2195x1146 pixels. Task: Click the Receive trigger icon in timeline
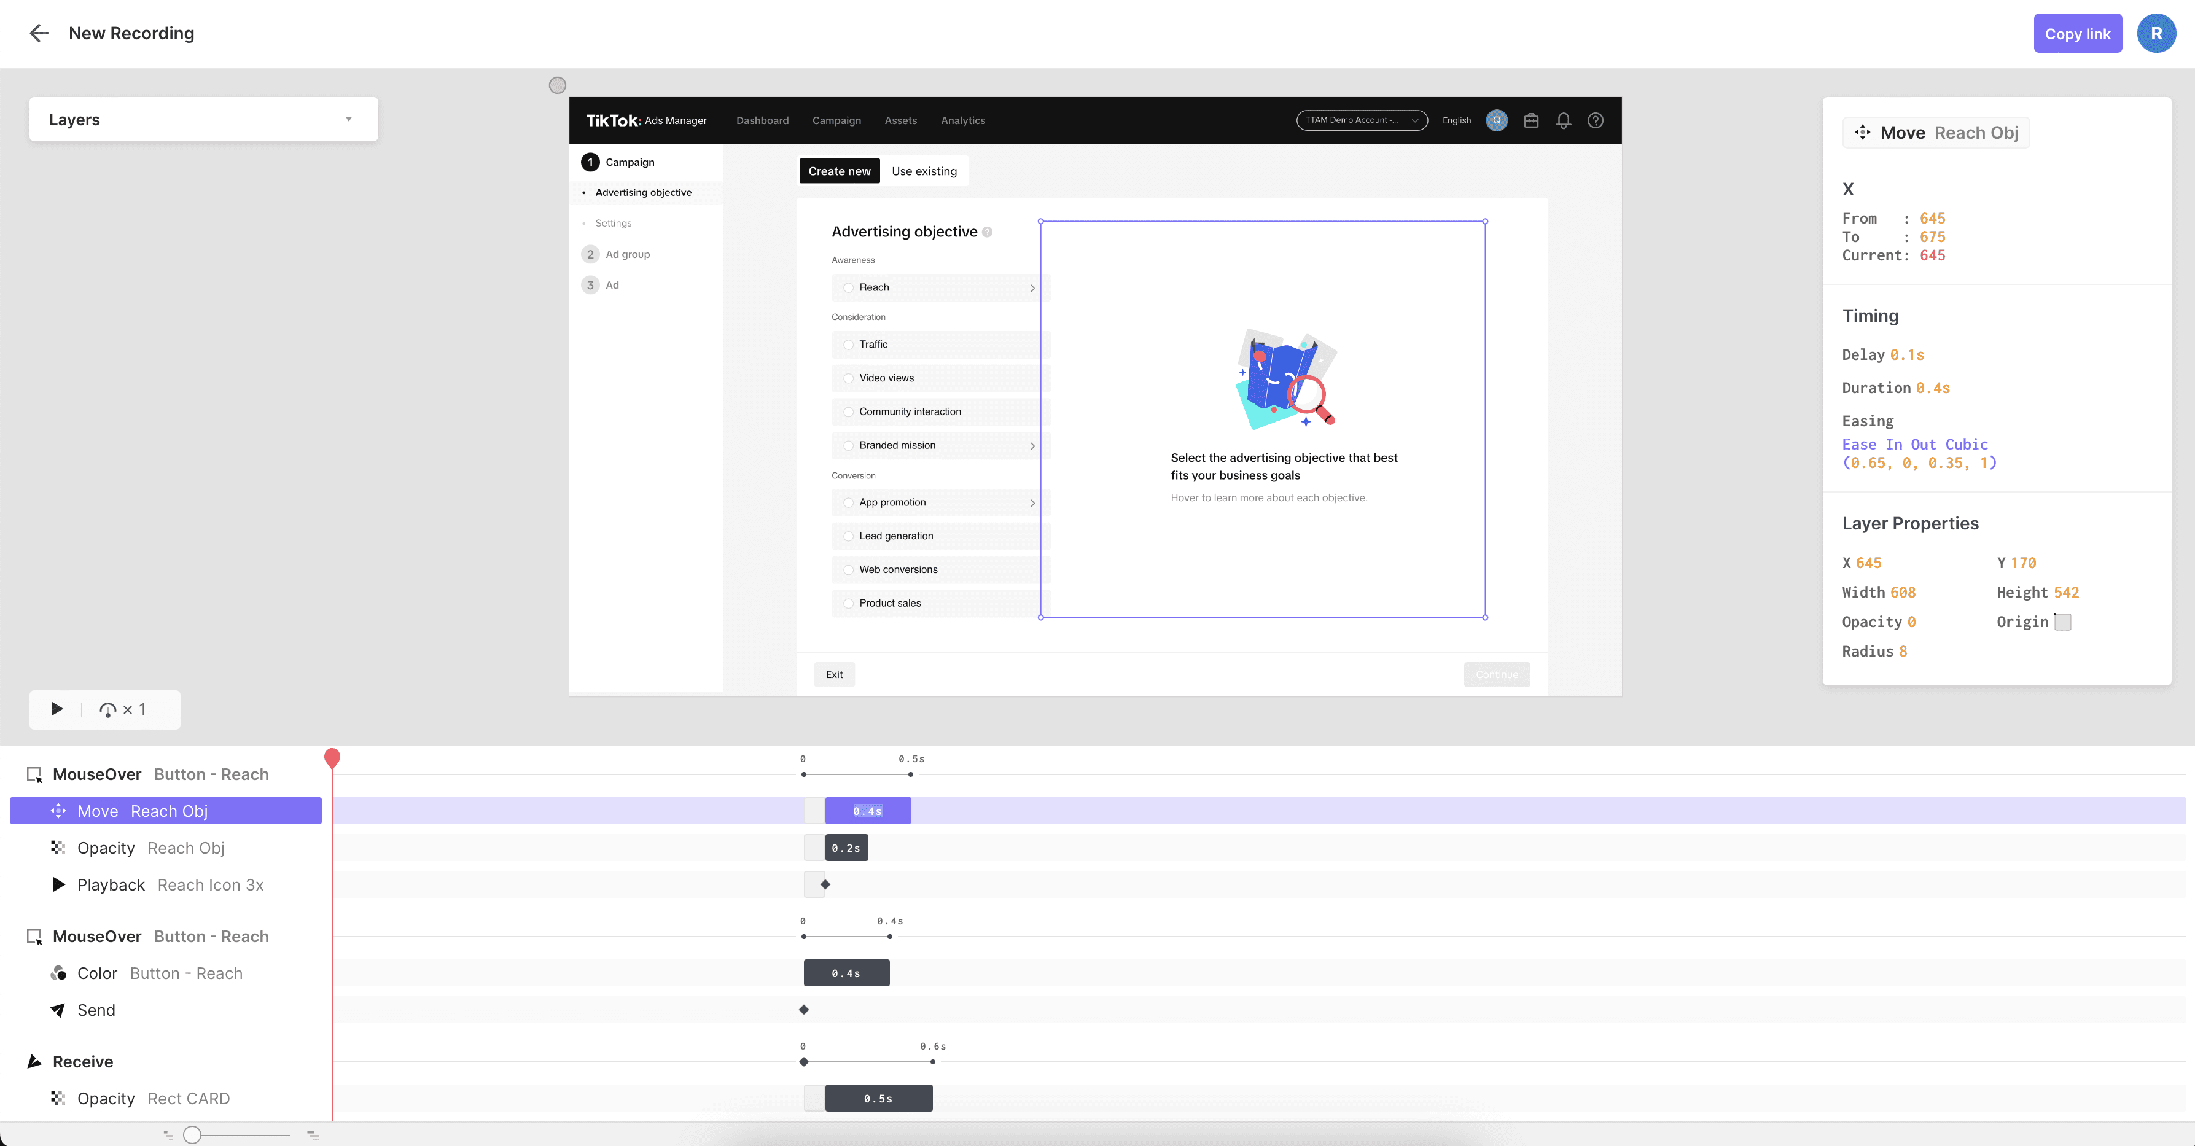(35, 1062)
